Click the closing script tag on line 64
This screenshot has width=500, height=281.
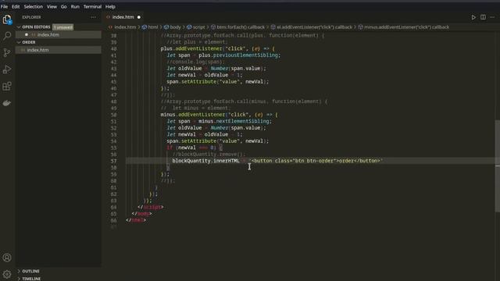pyautogui.click(x=151, y=207)
